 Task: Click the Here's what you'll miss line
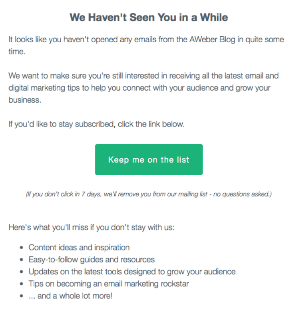pos(91,228)
